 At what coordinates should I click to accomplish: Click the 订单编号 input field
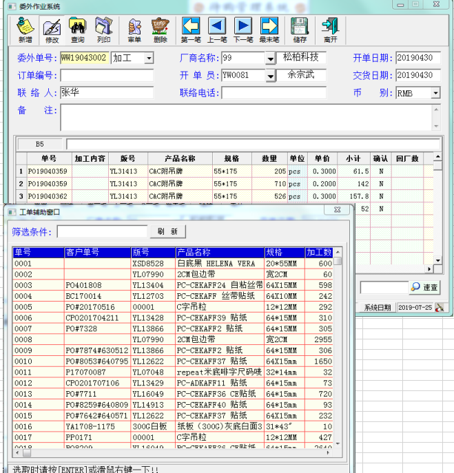[107, 76]
